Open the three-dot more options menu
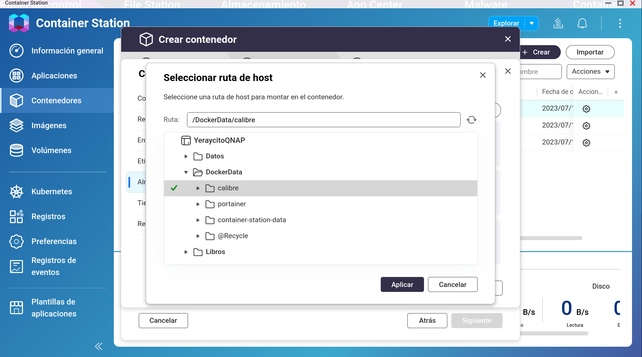Image resolution: width=642 pixels, height=357 pixels. (x=620, y=24)
